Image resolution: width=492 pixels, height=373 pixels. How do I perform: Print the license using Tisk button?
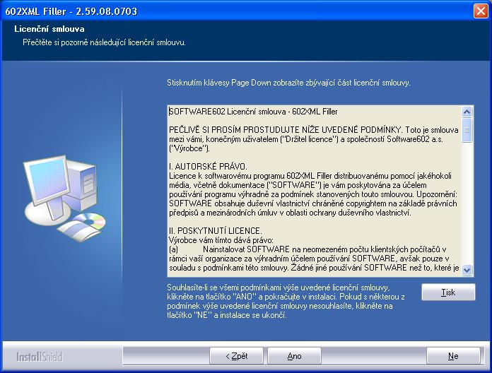click(x=448, y=292)
